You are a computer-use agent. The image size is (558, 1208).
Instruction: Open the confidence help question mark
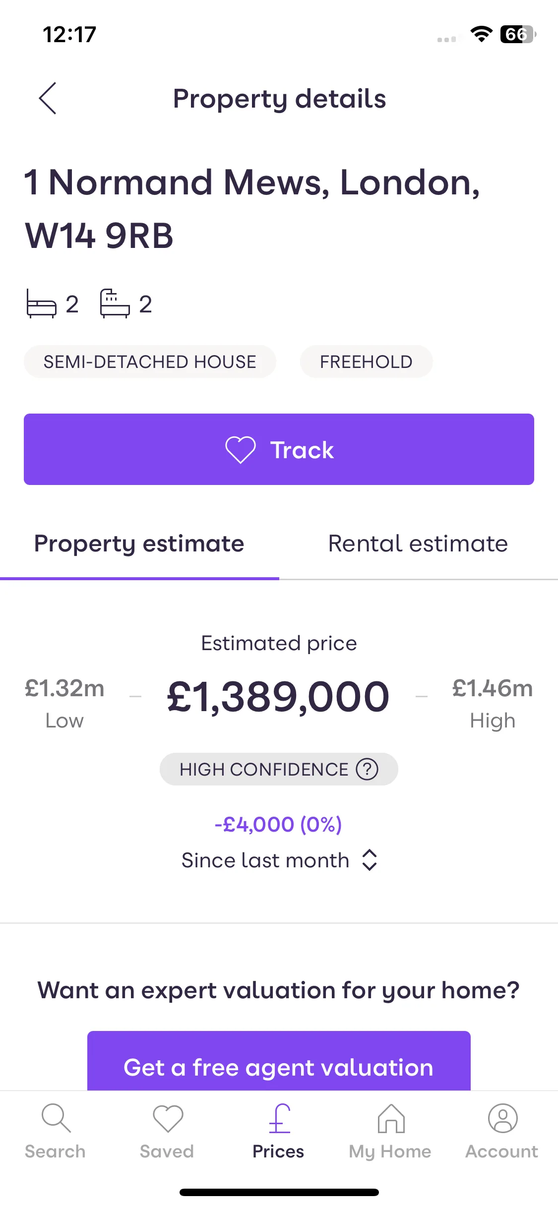coord(367,769)
